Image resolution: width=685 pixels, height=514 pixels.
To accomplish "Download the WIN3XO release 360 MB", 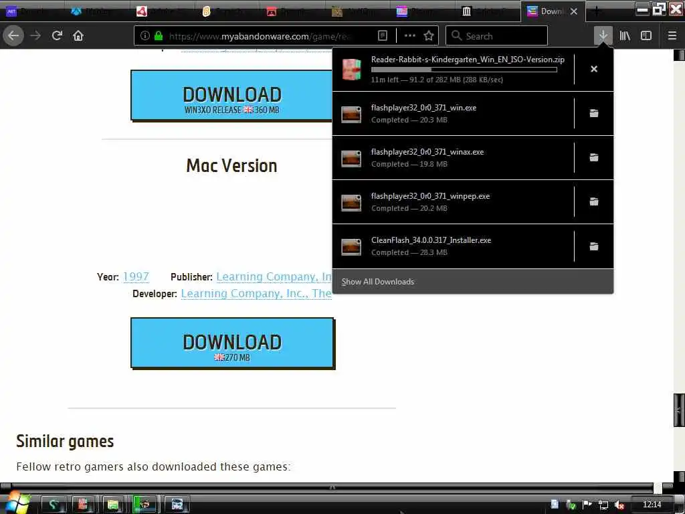I will click(x=231, y=95).
